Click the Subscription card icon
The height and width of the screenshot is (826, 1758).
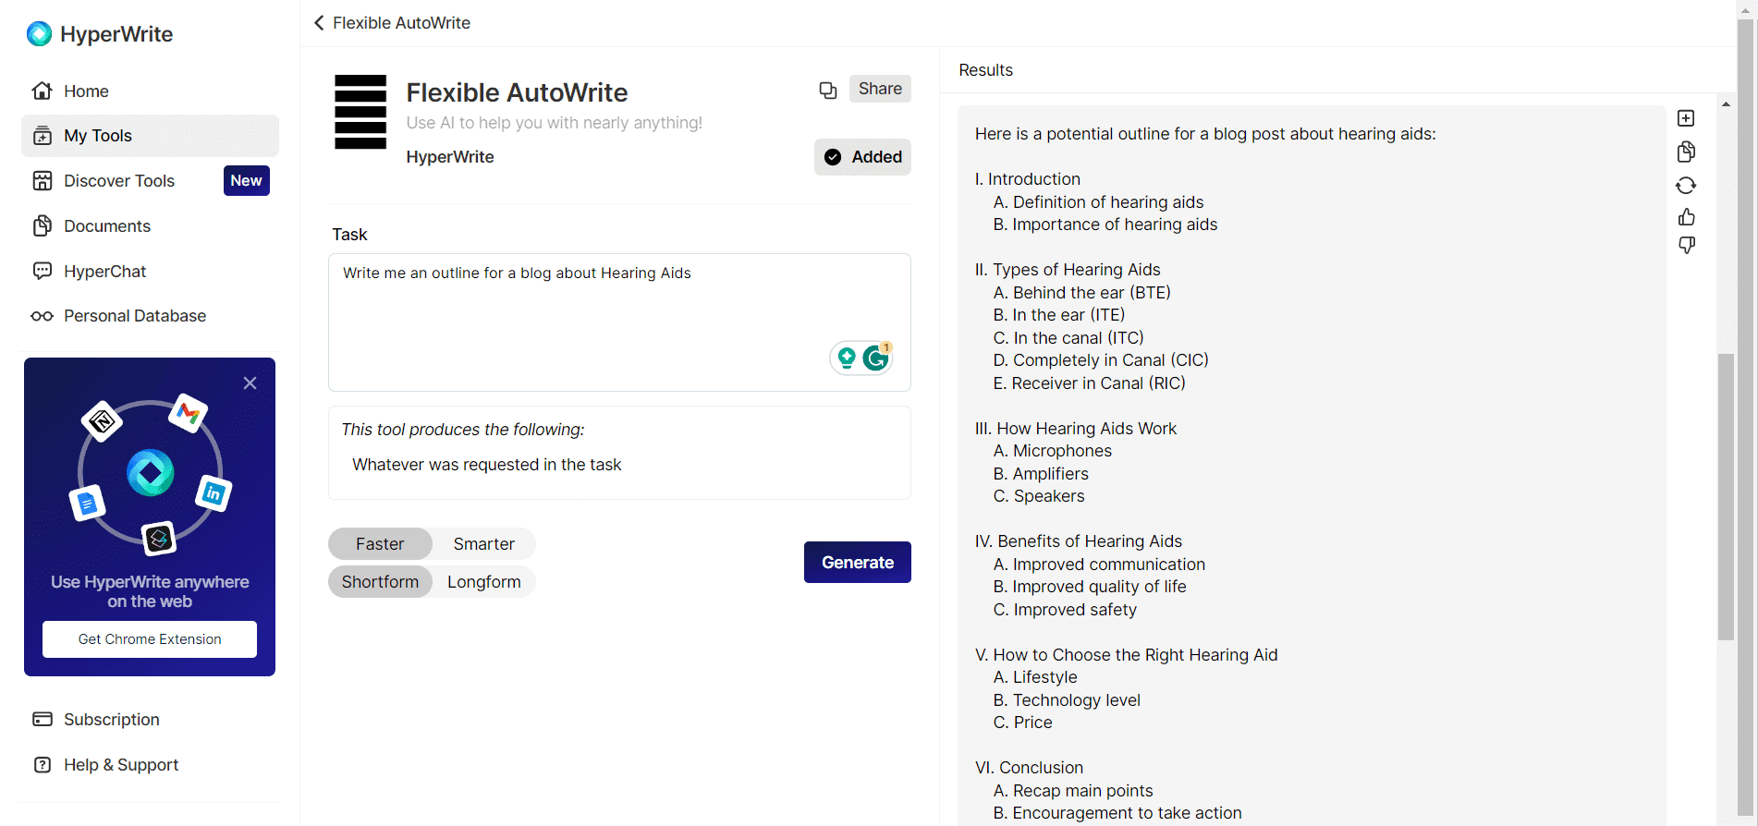click(x=43, y=719)
